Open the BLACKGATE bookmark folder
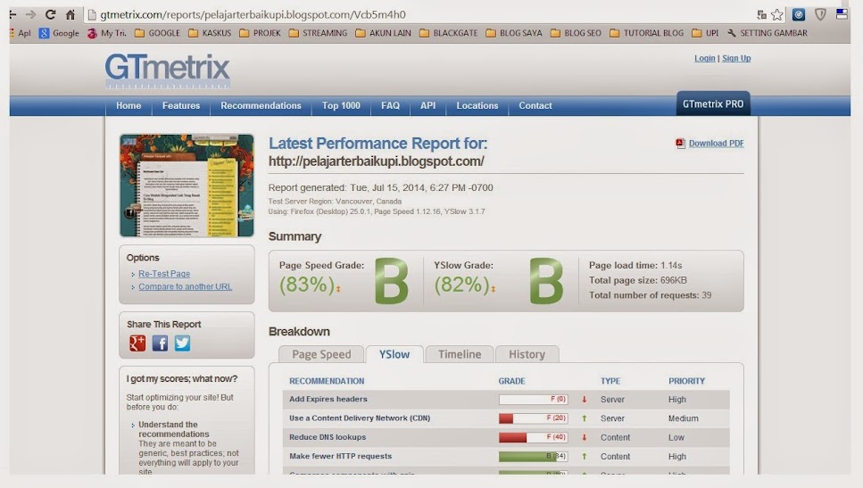Viewport: 863px width, 488px height. tap(449, 33)
